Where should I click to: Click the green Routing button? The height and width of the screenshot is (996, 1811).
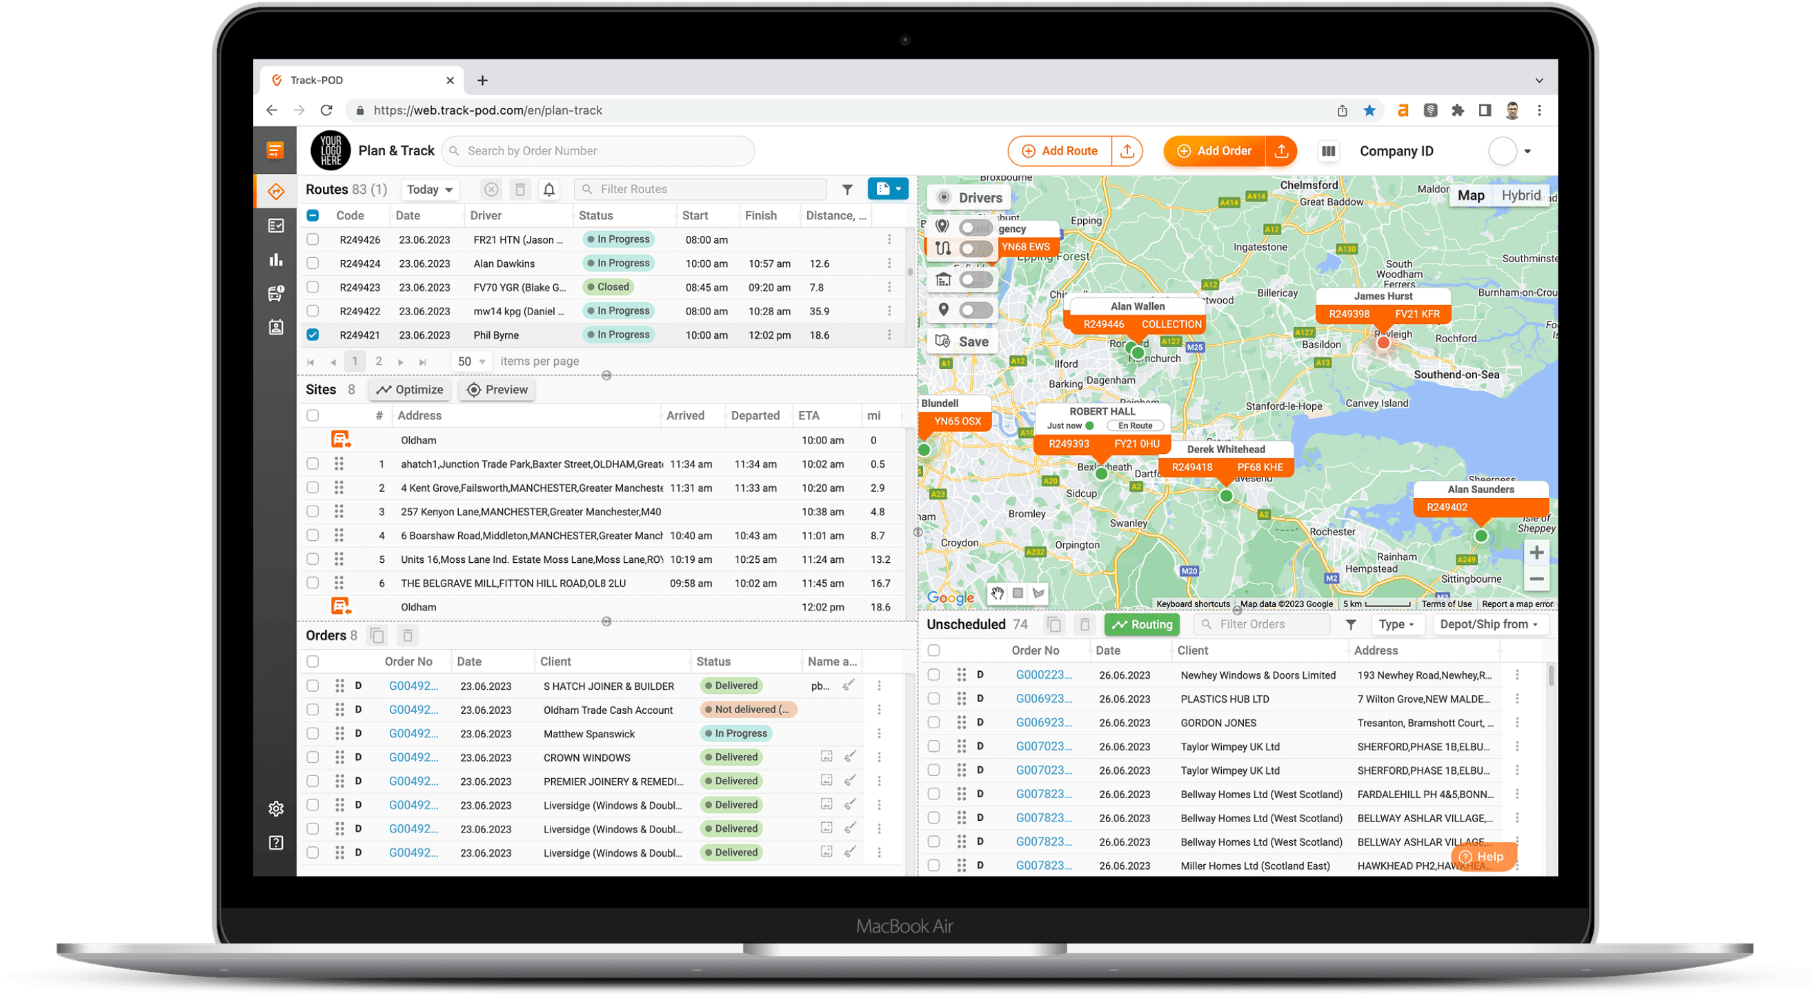(x=1142, y=624)
